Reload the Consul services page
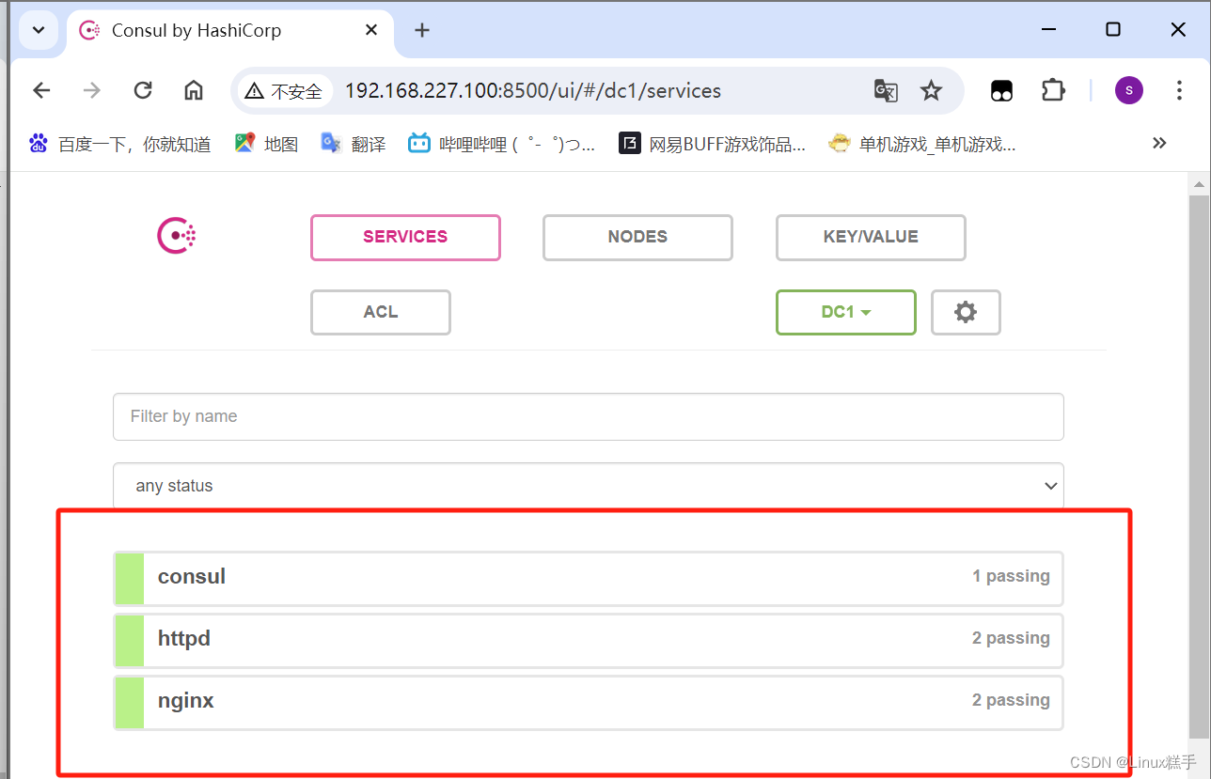Screen dimensions: 1211x779 142,90
